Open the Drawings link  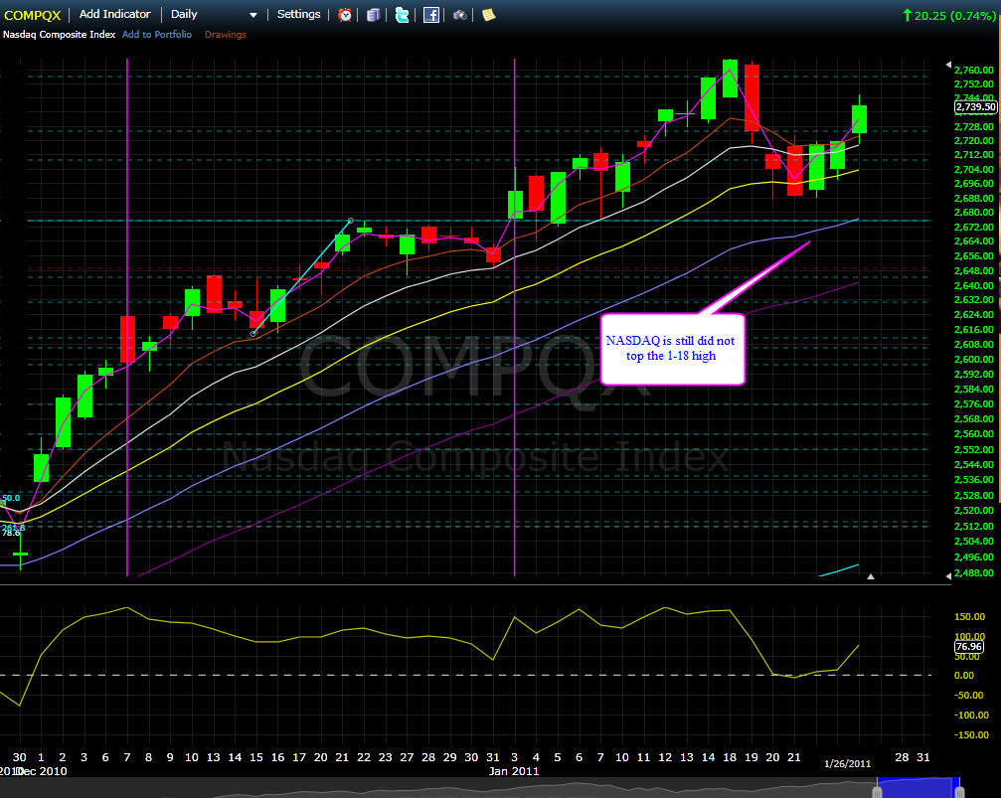(x=226, y=35)
